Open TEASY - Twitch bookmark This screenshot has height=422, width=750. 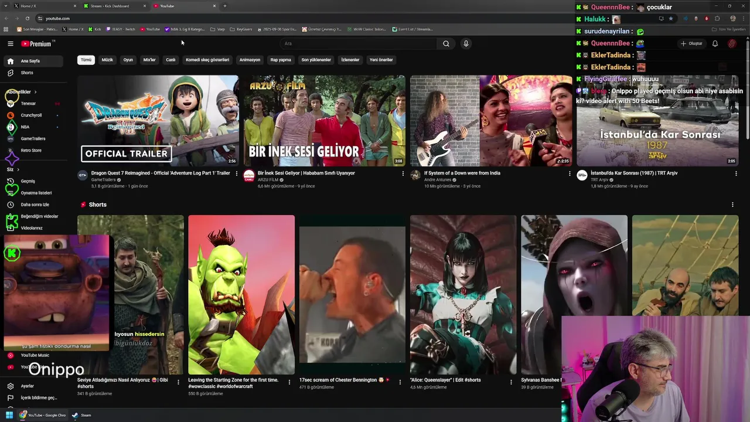(121, 29)
